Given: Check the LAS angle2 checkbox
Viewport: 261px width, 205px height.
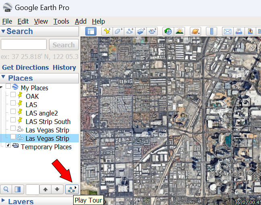Looking at the screenshot, I should [13, 111].
